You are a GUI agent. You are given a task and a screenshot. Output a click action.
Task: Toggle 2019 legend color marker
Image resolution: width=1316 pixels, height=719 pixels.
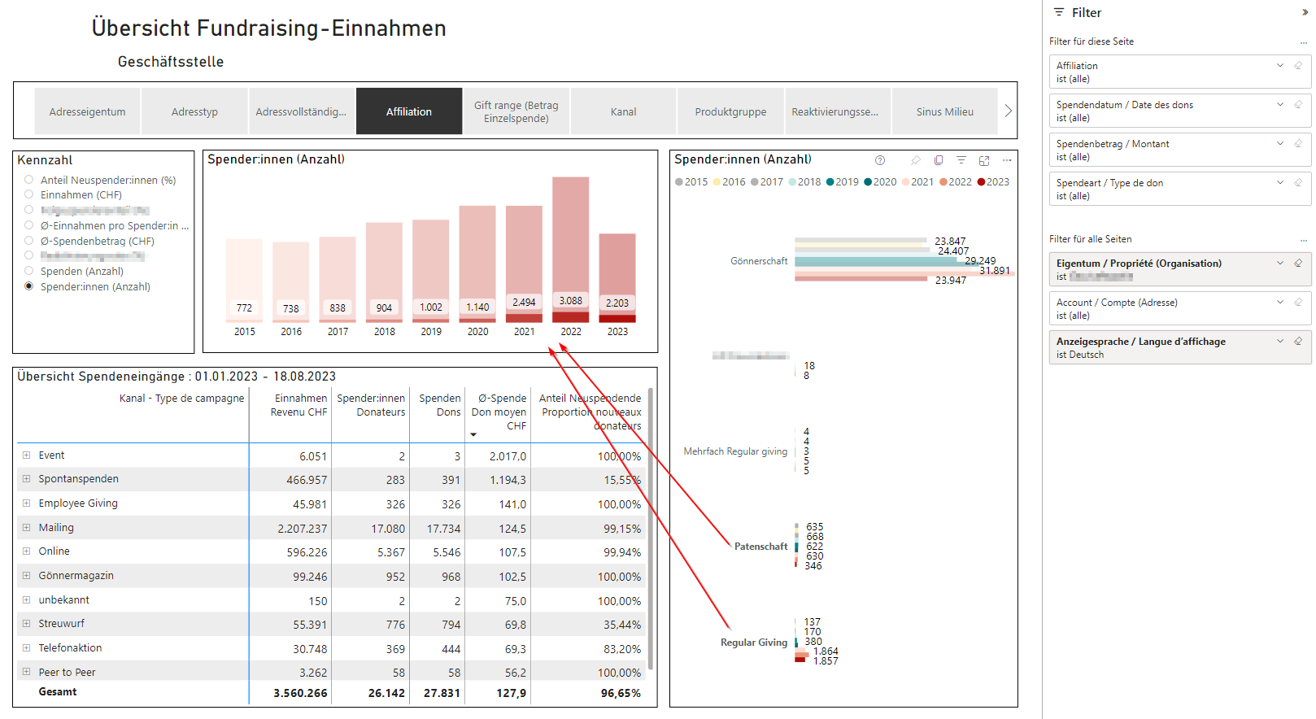point(830,182)
